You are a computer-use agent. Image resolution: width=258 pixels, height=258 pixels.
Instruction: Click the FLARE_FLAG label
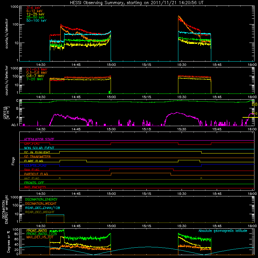34,161
